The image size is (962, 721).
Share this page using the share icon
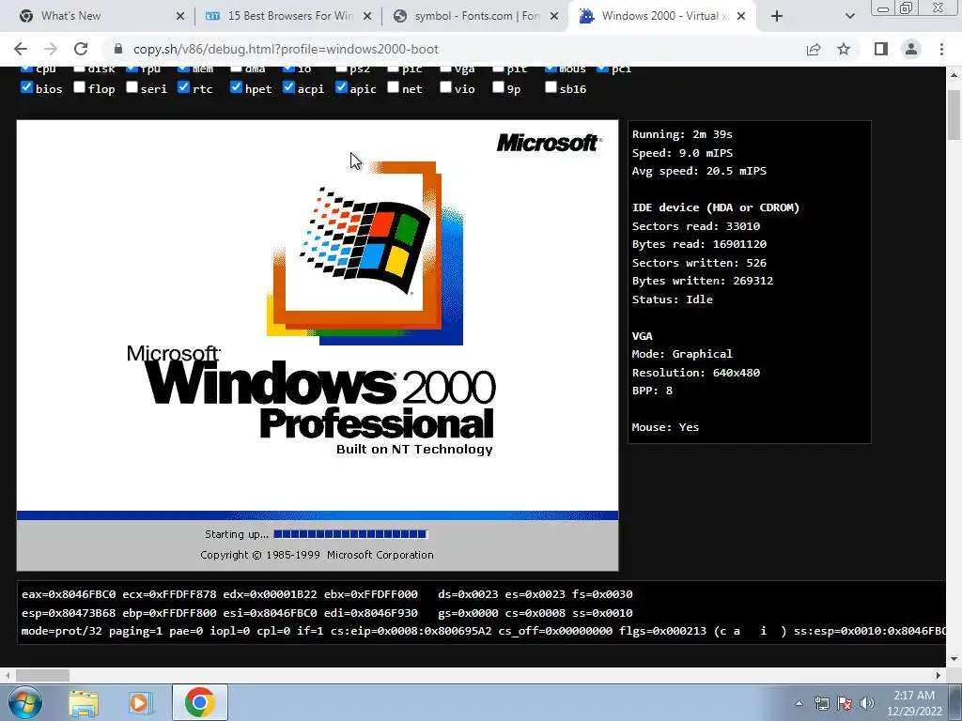(x=814, y=49)
